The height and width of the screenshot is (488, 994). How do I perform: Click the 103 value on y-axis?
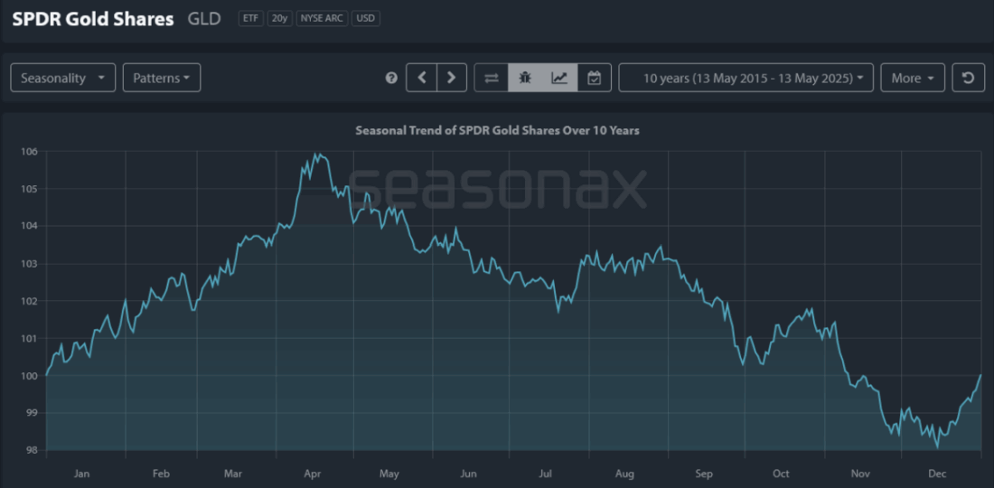pyautogui.click(x=30, y=264)
